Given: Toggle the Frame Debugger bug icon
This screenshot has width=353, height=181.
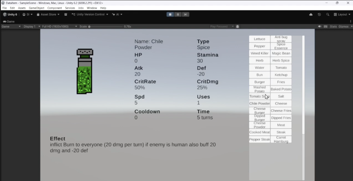Looking at the screenshot, I should pyautogui.click(x=238, y=27).
